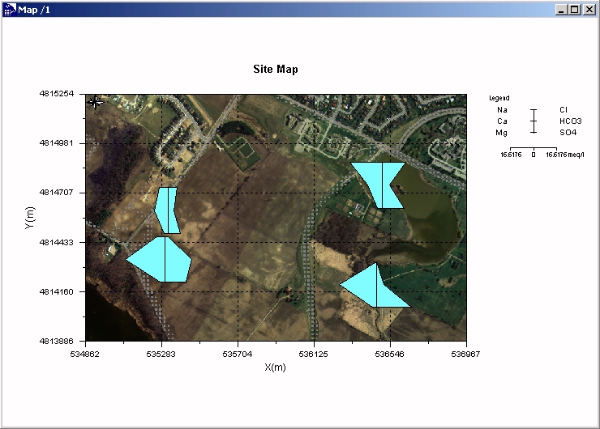Minimize the Map window
Viewport: 600px width, 429px height.
click(561, 9)
